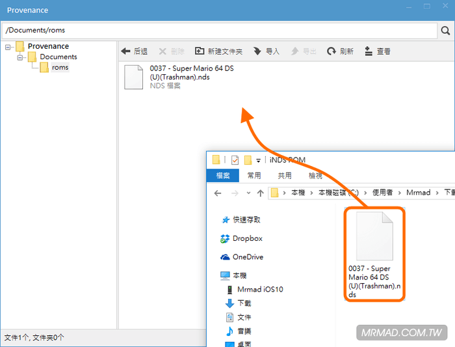Refresh the file list with 刷新

(340, 51)
